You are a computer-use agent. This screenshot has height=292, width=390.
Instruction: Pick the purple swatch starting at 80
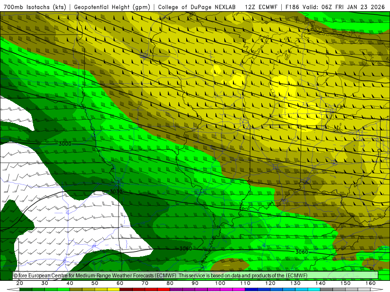(x=176, y=290)
